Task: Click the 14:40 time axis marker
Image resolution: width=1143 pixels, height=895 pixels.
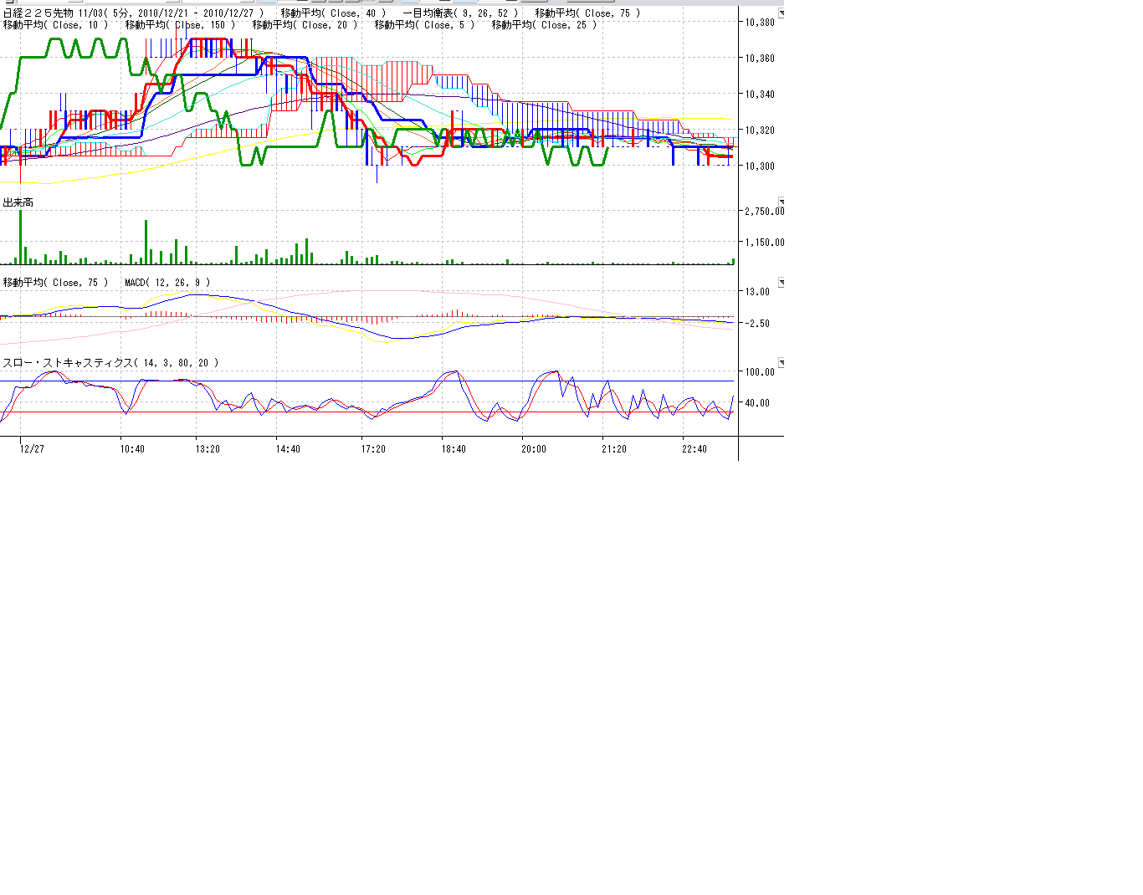Action: coord(288,449)
